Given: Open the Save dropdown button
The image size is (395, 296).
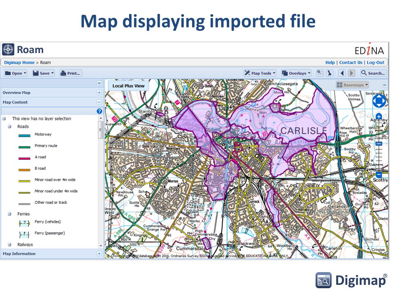Looking at the screenshot, I should coord(43,73).
